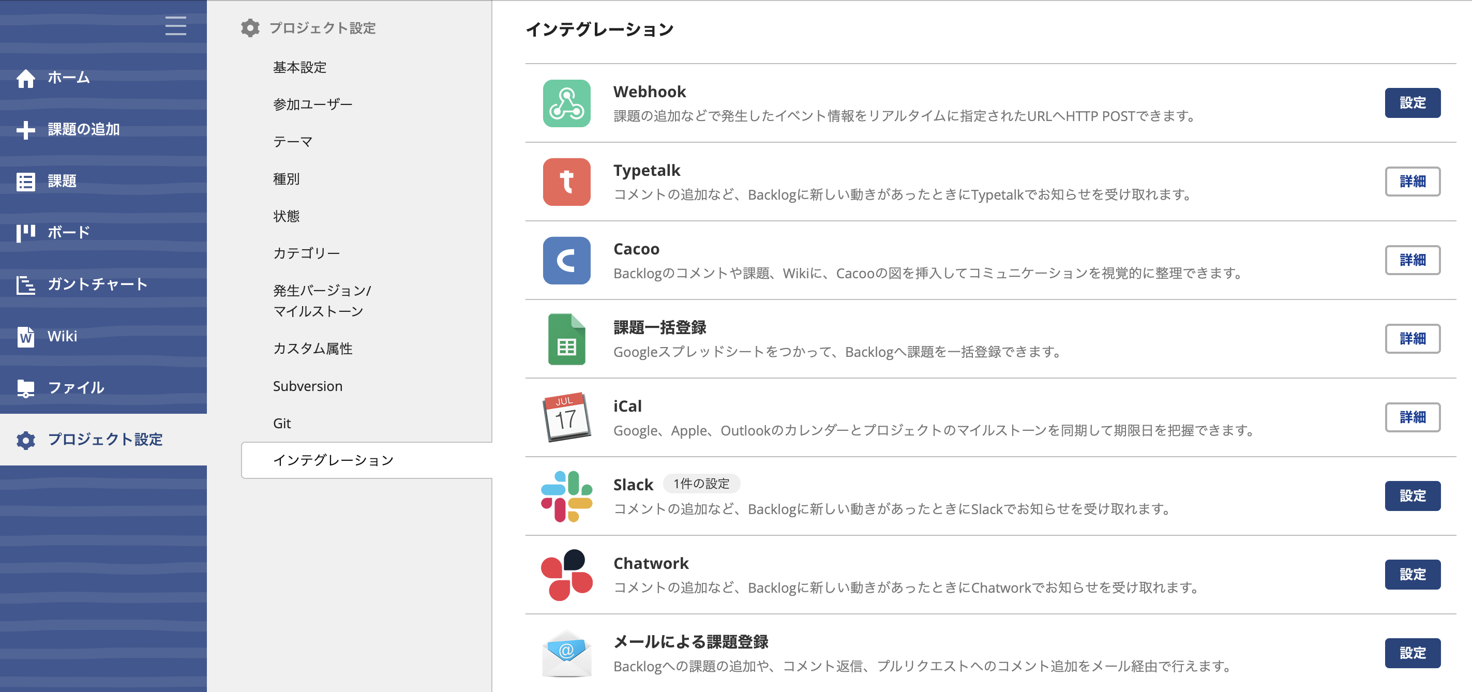Image resolution: width=1472 pixels, height=692 pixels.
Task: Open ホーム in the sidebar
Action: click(103, 78)
